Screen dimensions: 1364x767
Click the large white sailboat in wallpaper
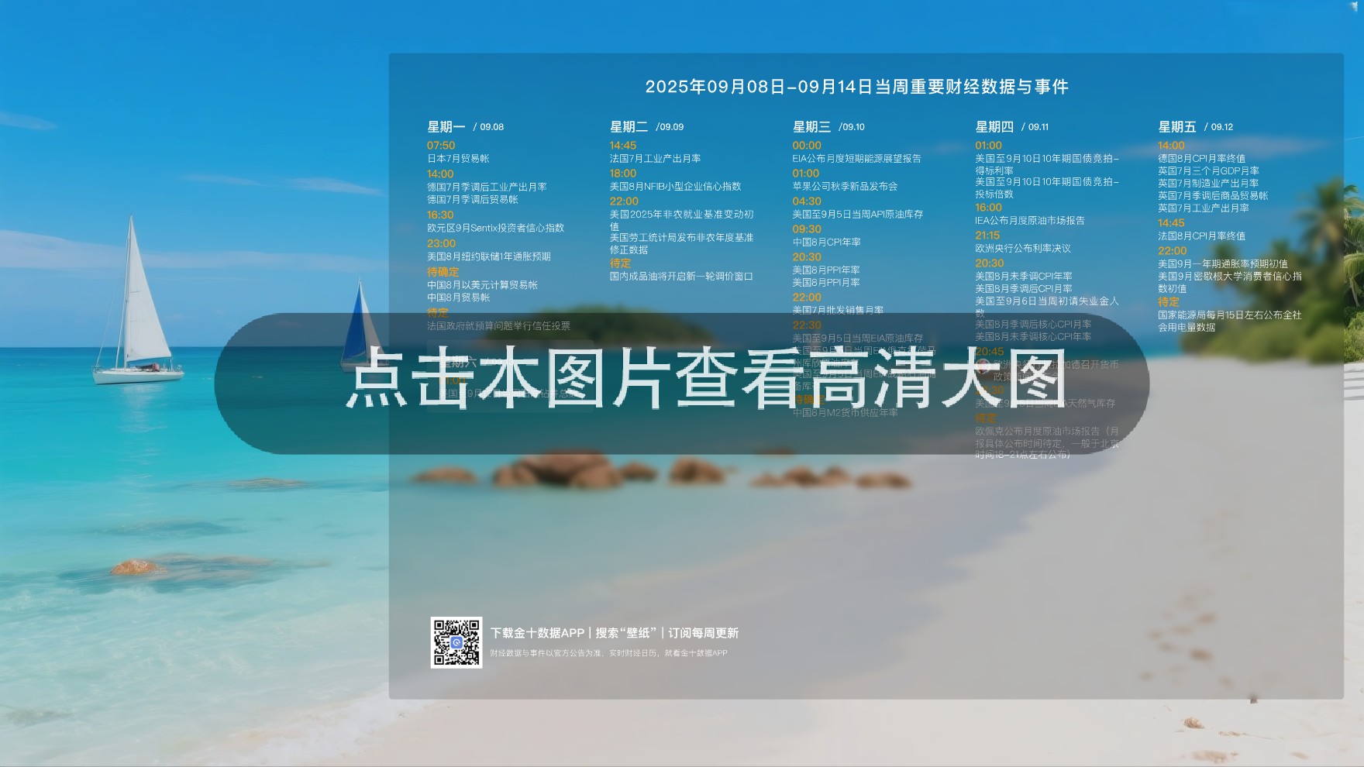137,310
